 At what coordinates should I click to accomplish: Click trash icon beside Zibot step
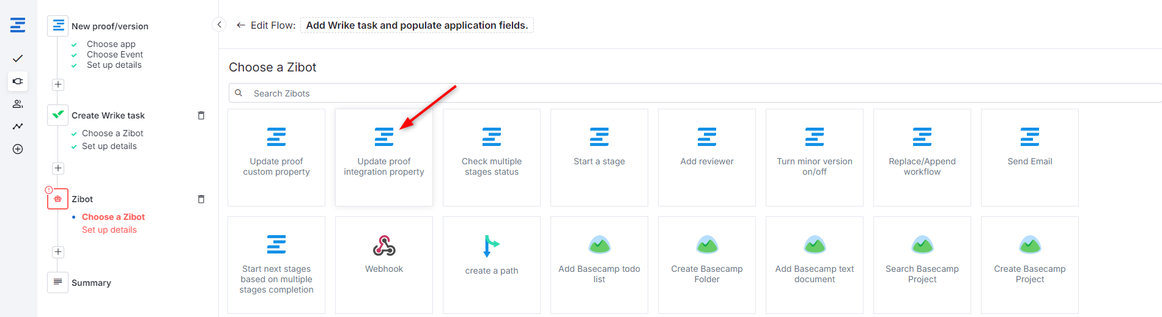pyautogui.click(x=201, y=199)
